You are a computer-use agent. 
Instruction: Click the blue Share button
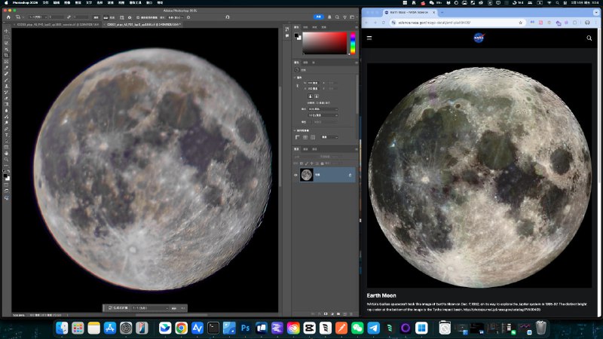(318, 15)
